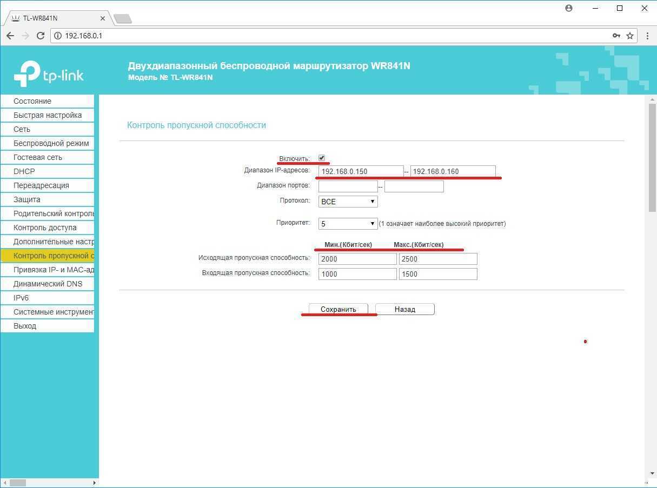Click the Назад button

tap(405, 309)
